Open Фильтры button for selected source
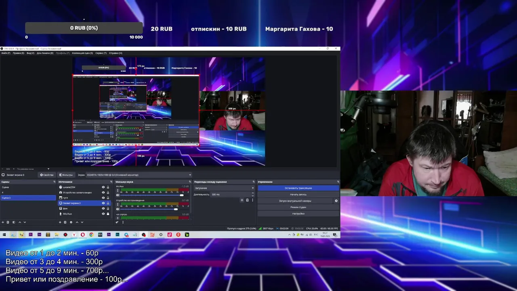The image size is (517, 291). (66, 175)
